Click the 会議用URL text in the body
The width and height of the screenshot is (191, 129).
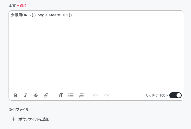[x=20, y=15]
